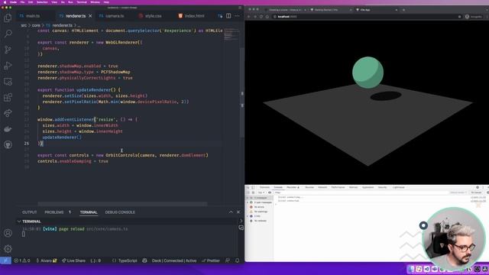The width and height of the screenshot is (489, 275).
Task: Close the bottom panel
Action: pos(238,212)
